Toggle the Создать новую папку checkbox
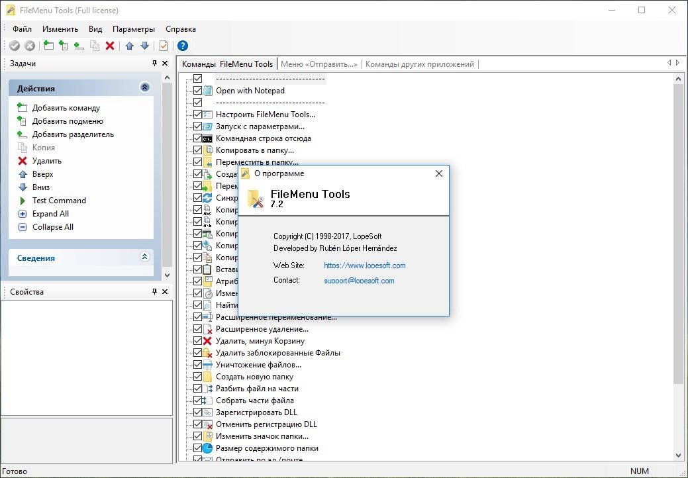This screenshot has height=478, width=688. (x=197, y=377)
